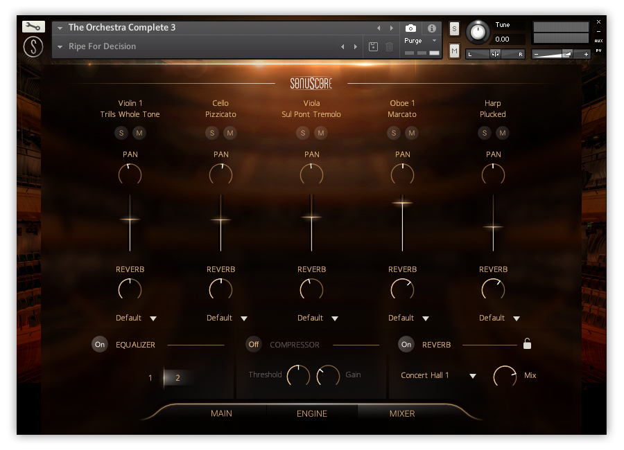Toggle the reverb lock padlock icon
The height and width of the screenshot is (450, 624).
527,343
